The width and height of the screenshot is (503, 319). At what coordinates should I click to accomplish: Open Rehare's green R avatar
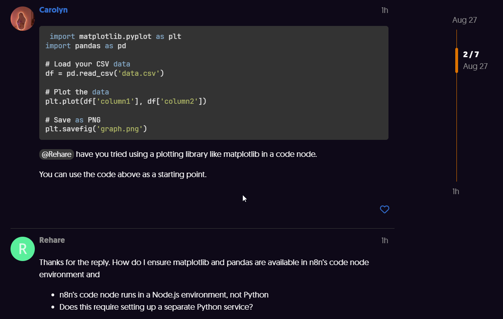23,249
